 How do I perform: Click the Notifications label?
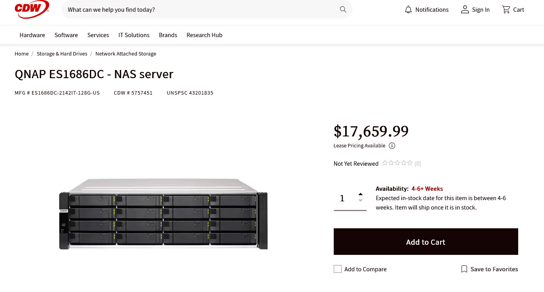click(432, 9)
